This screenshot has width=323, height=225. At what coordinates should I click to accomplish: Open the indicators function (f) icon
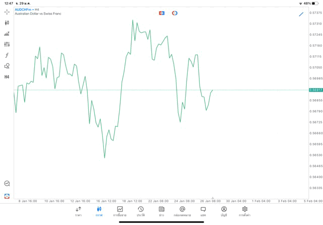point(7,55)
